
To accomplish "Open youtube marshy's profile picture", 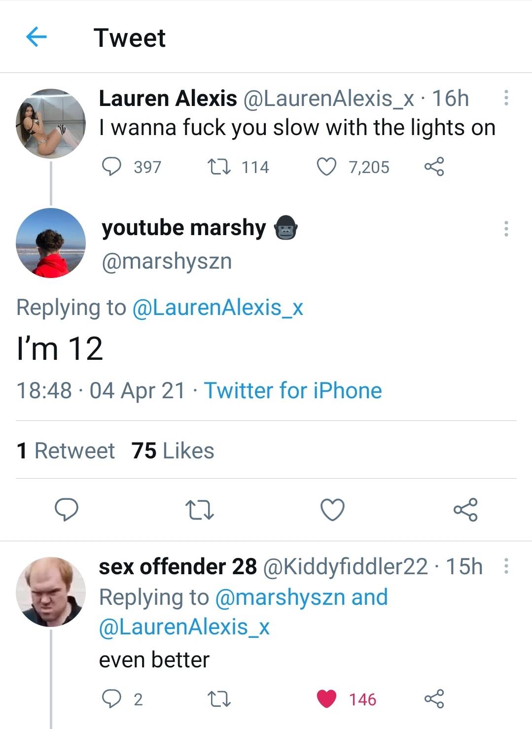I will click(51, 243).
